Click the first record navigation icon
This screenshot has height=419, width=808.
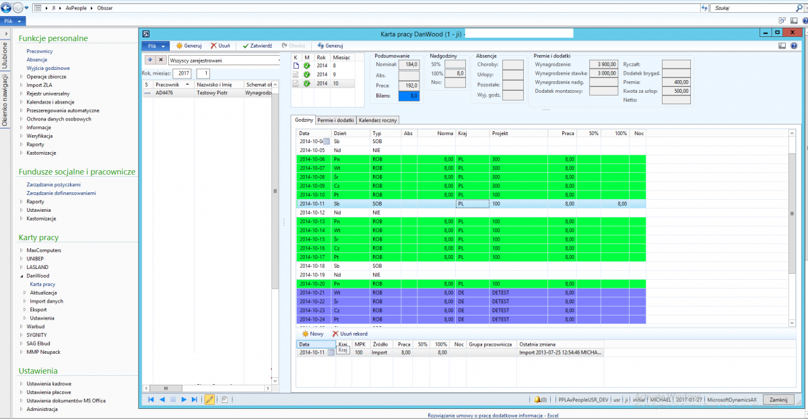tap(150, 399)
